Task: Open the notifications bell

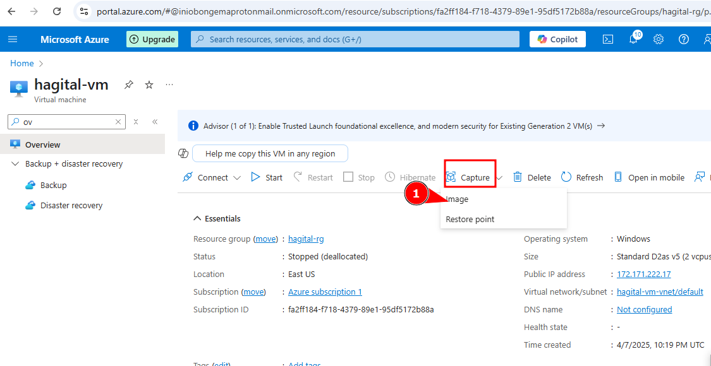Action: pyautogui.click(x=634, y=39)
